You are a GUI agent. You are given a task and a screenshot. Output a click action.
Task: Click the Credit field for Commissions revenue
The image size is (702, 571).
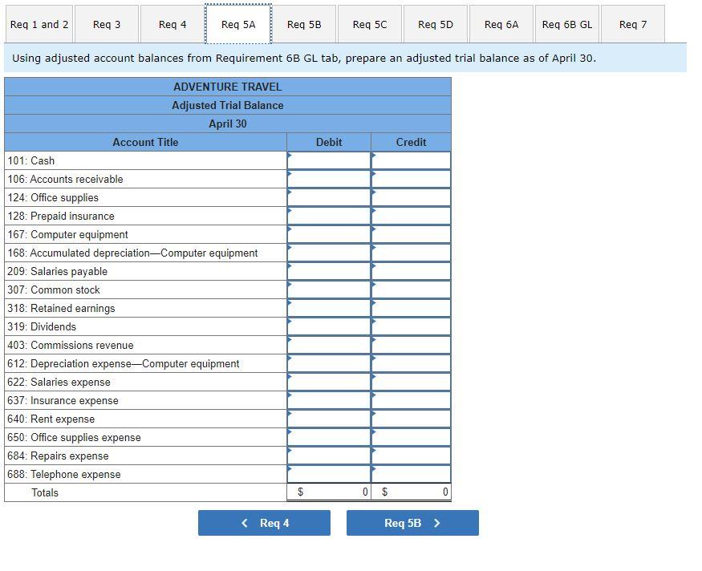411,345
